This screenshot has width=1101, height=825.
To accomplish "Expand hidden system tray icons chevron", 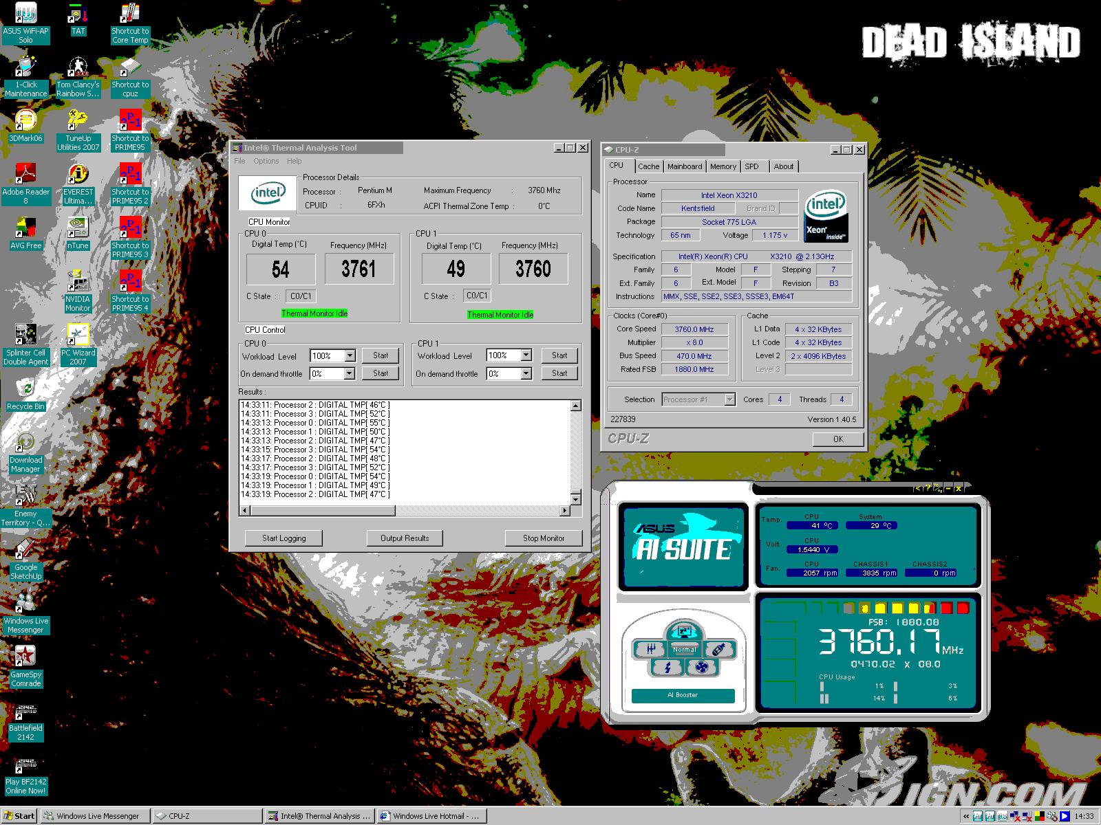I will click(966, 816).
